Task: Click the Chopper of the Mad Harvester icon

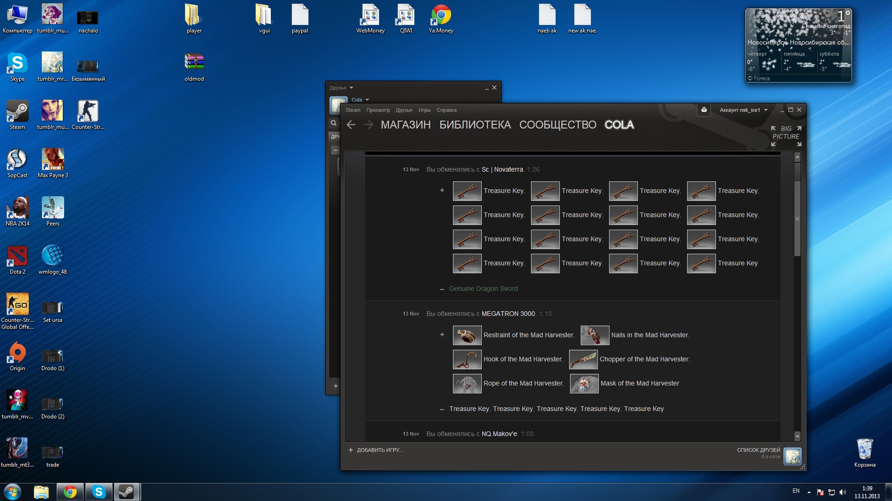Action: [x=583, y=359]
